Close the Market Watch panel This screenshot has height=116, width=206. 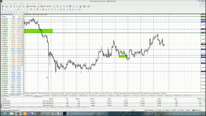(x=23, y=14)
